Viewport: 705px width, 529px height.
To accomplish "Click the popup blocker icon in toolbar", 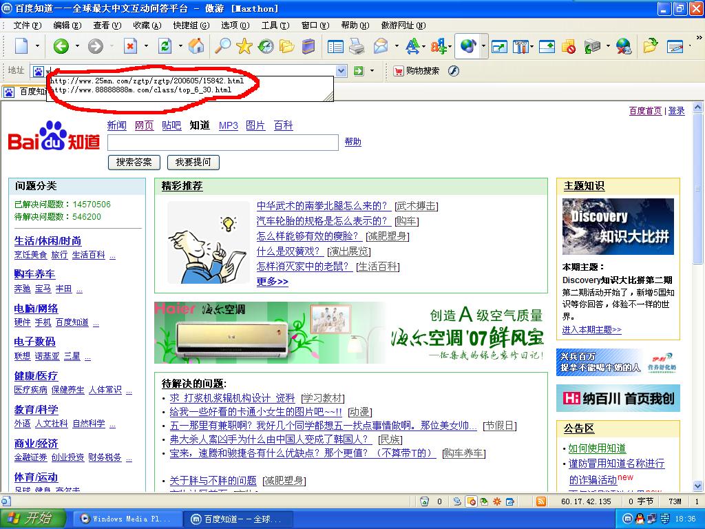I will click(569, 46).
